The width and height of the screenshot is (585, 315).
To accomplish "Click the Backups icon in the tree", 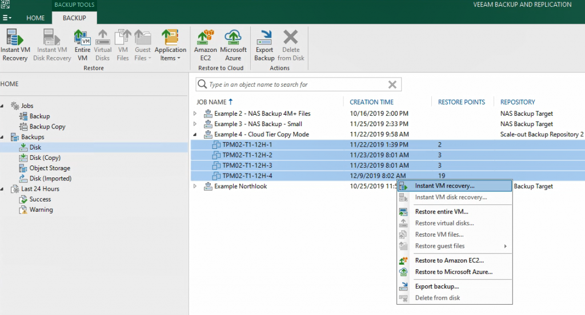I will pyautogui.click(x=14, y=137).
